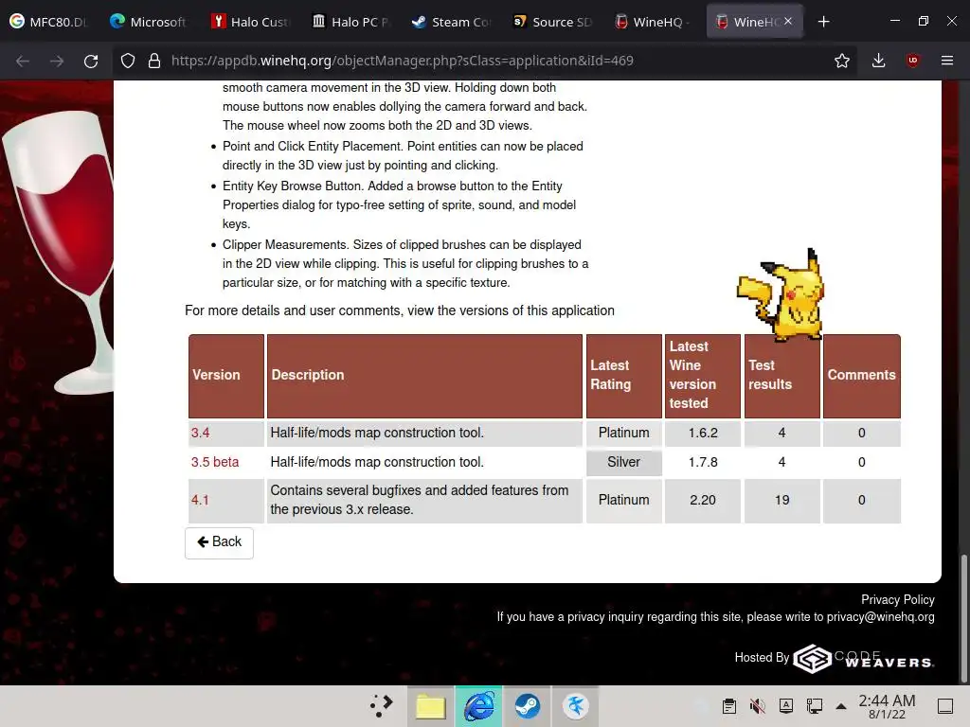Open the file manager folder in taskbar
Viewport: 970px width, 727px height.
(x=431, y=706)
